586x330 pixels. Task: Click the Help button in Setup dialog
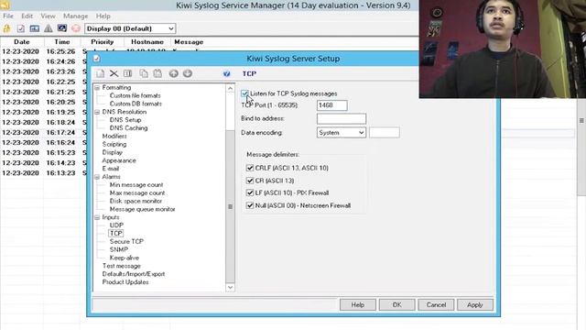coord(358,304)
